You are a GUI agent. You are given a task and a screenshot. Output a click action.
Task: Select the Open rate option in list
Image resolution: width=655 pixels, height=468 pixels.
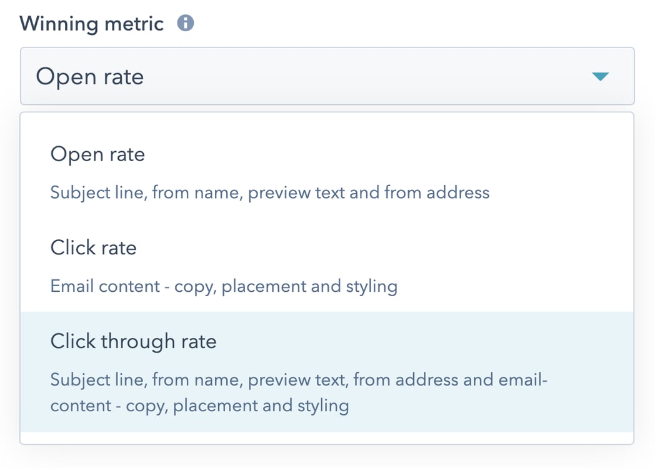point(327,172)
